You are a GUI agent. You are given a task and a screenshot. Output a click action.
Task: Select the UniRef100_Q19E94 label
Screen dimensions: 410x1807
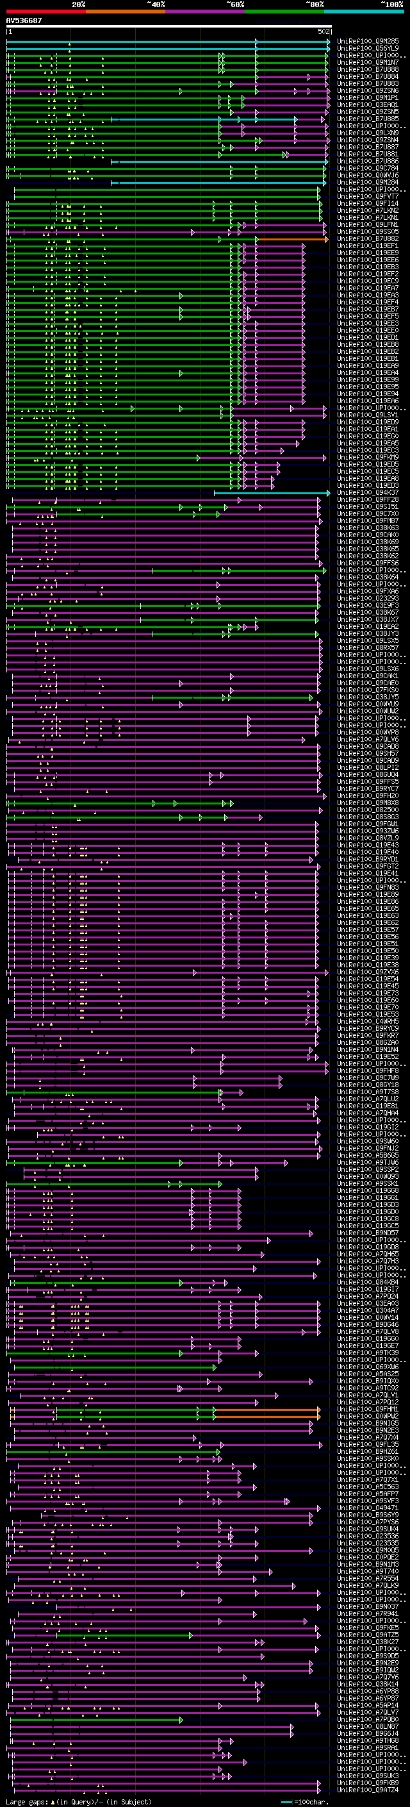[368, 394]
